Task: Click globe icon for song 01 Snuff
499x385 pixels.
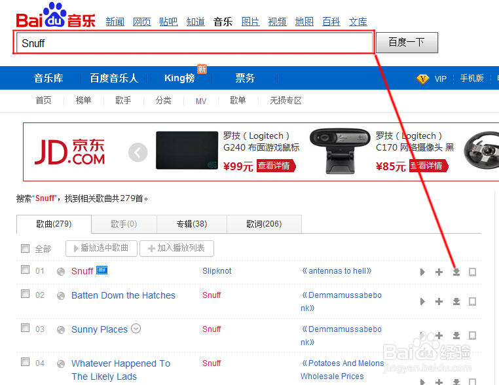Action: pyautogui.click(x=61, y=272)
